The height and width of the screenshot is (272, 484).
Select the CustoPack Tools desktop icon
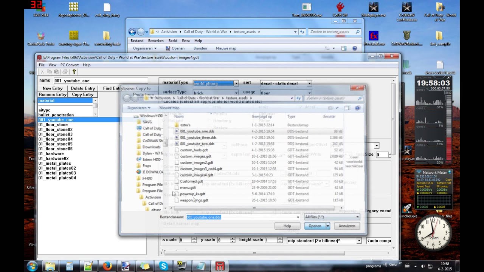tap(41, 38)
